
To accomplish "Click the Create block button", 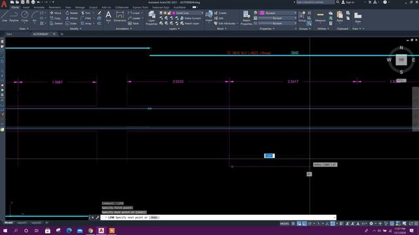I will coord(220,13).
